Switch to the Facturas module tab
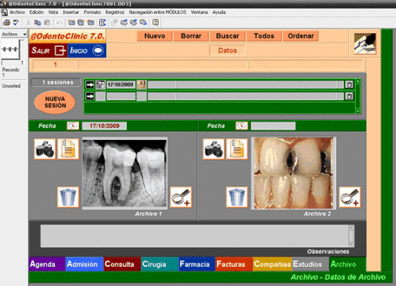396x286 pixels. tap(234, 264)
